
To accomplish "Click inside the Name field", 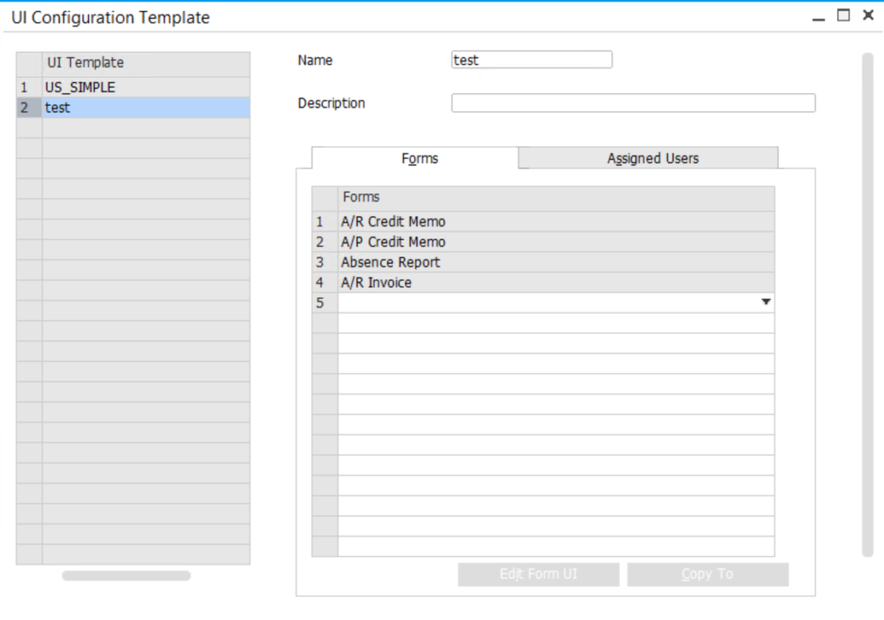I will 529,60.
